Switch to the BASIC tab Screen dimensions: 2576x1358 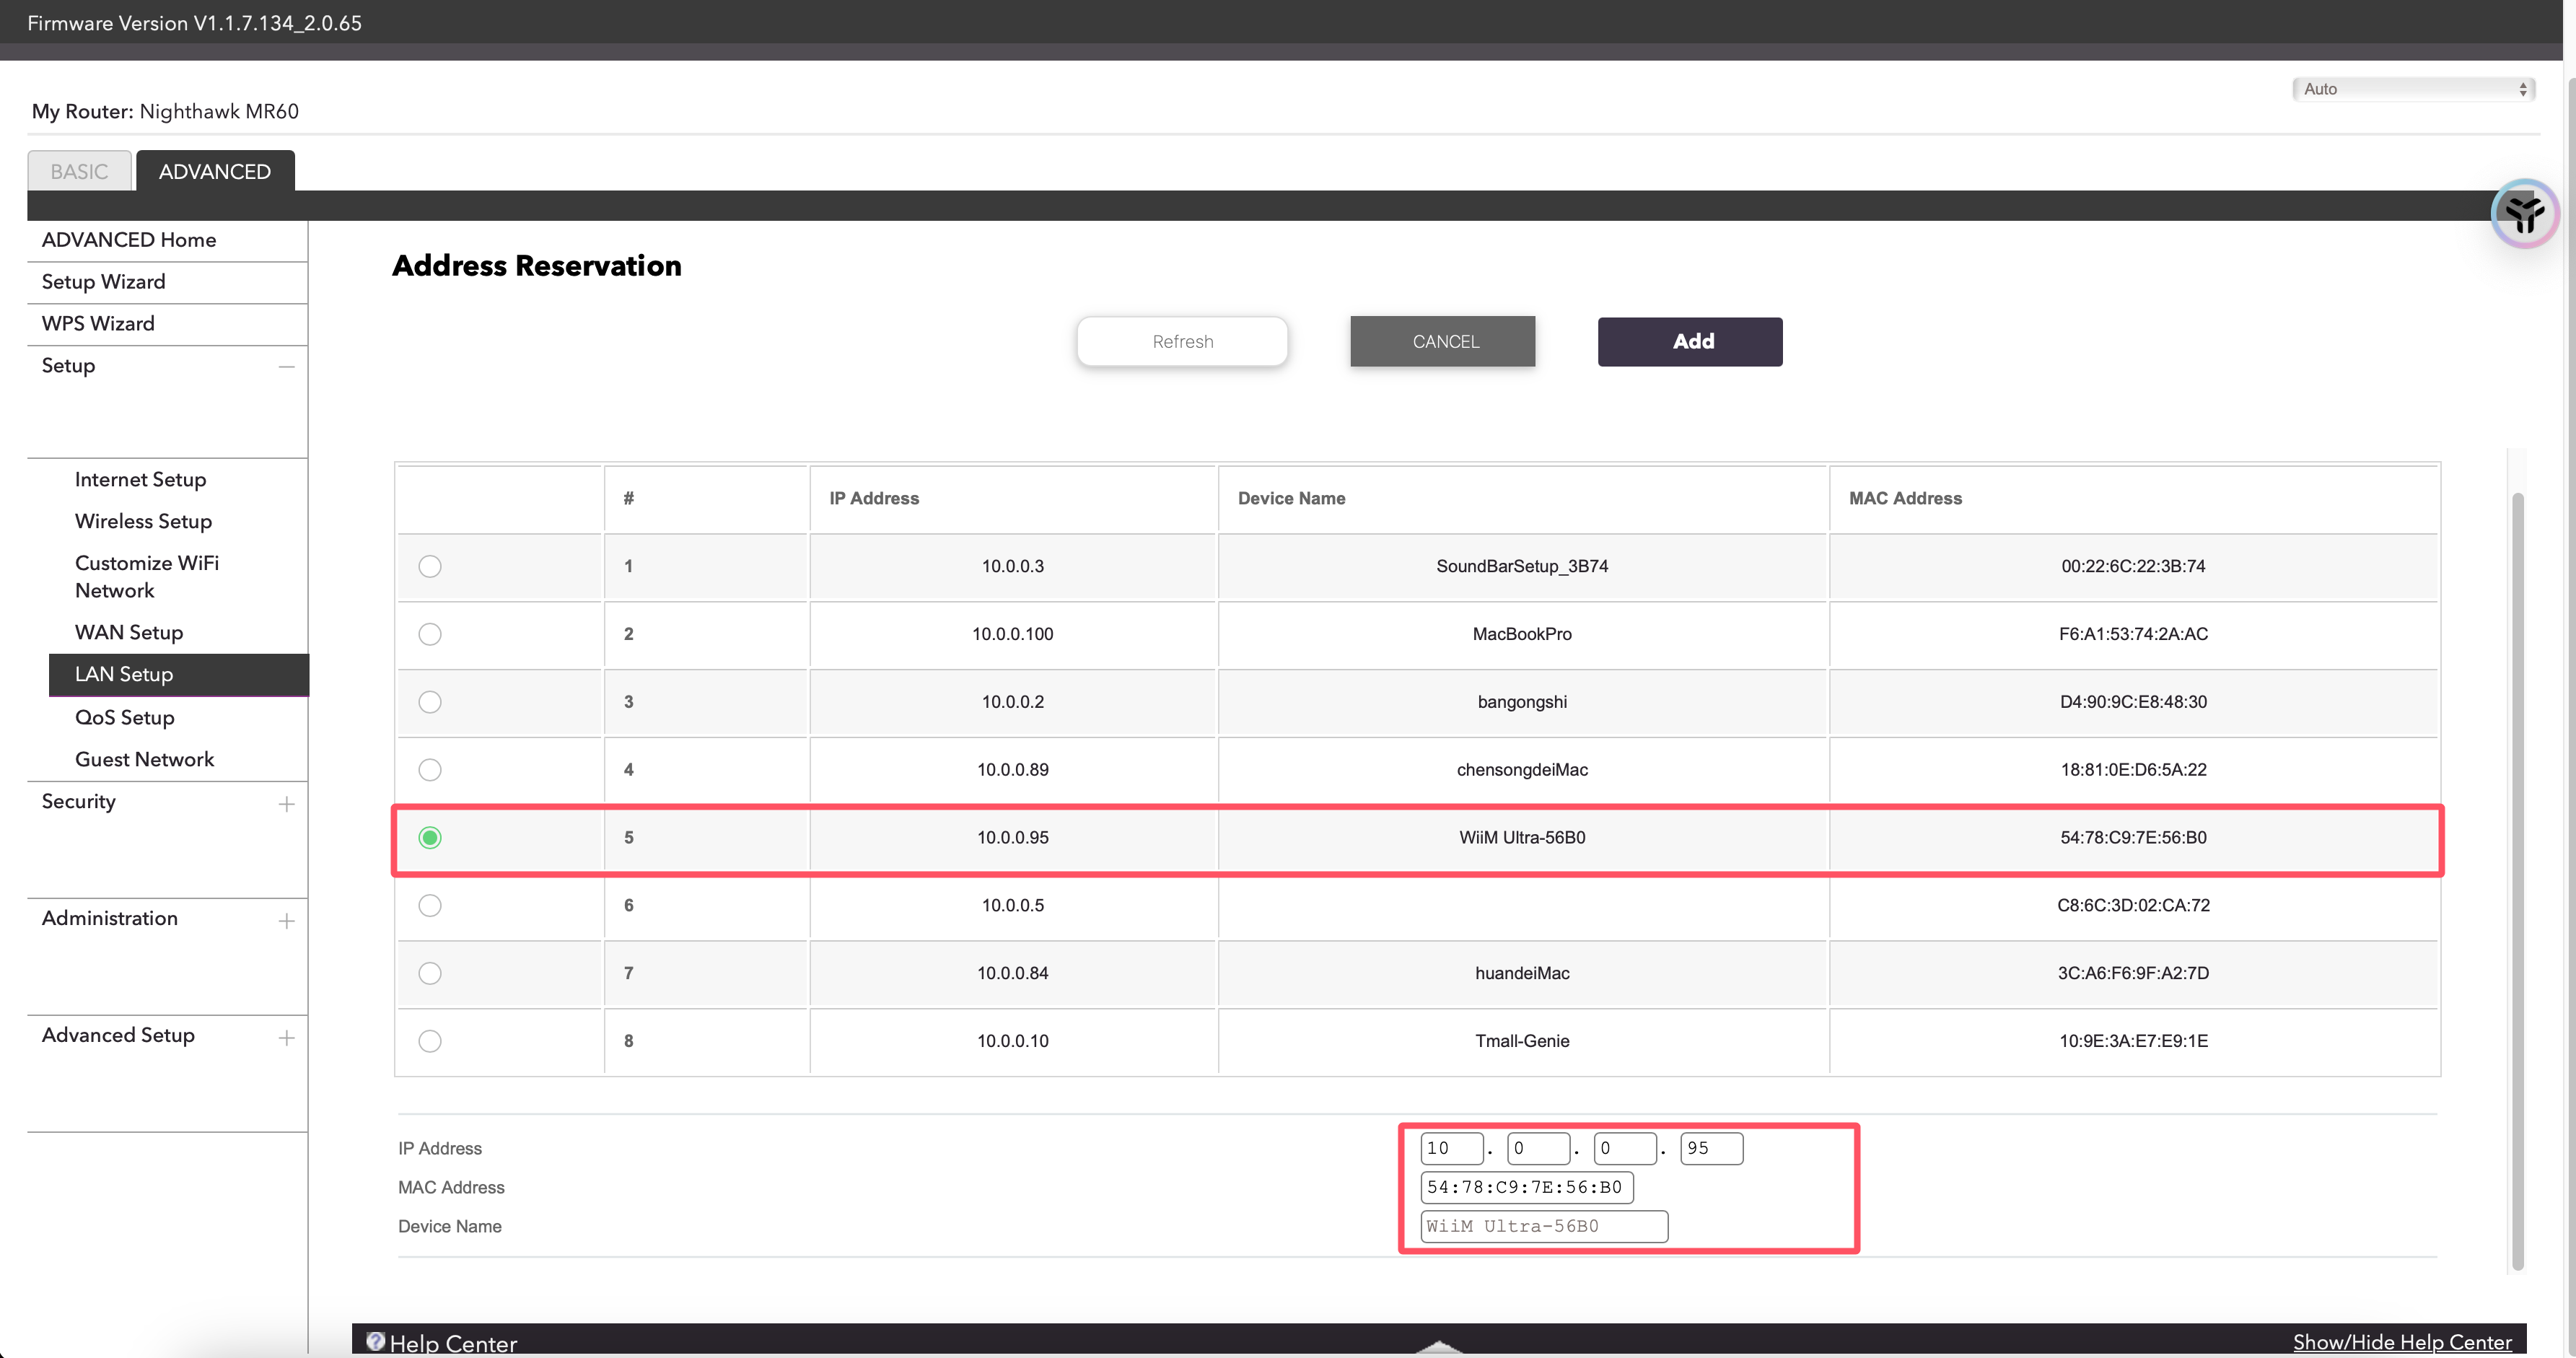(x=79, y=171)
